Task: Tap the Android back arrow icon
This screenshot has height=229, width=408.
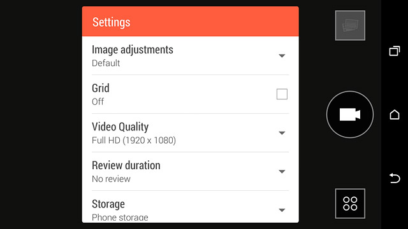Action: (x=395, y=178)
